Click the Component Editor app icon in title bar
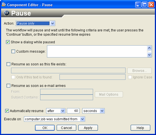 pos(4,5)
